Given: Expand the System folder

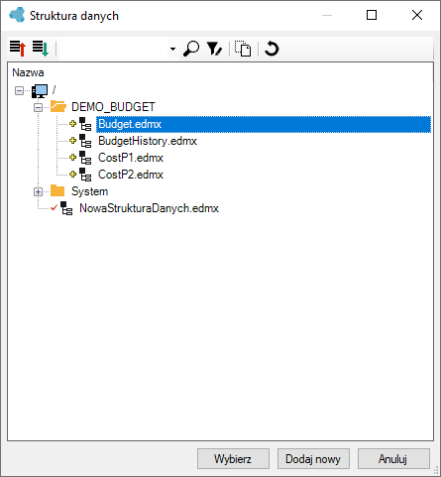Looking at the screenshot, I should (x=39, y=191).
